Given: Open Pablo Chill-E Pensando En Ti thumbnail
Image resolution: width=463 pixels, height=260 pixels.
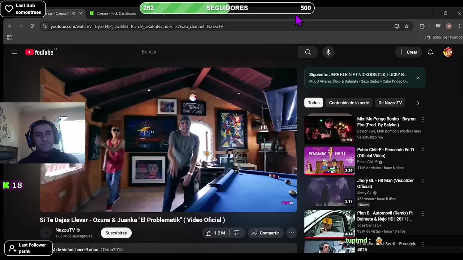Looking at the screenshot, I should (329, 160).
